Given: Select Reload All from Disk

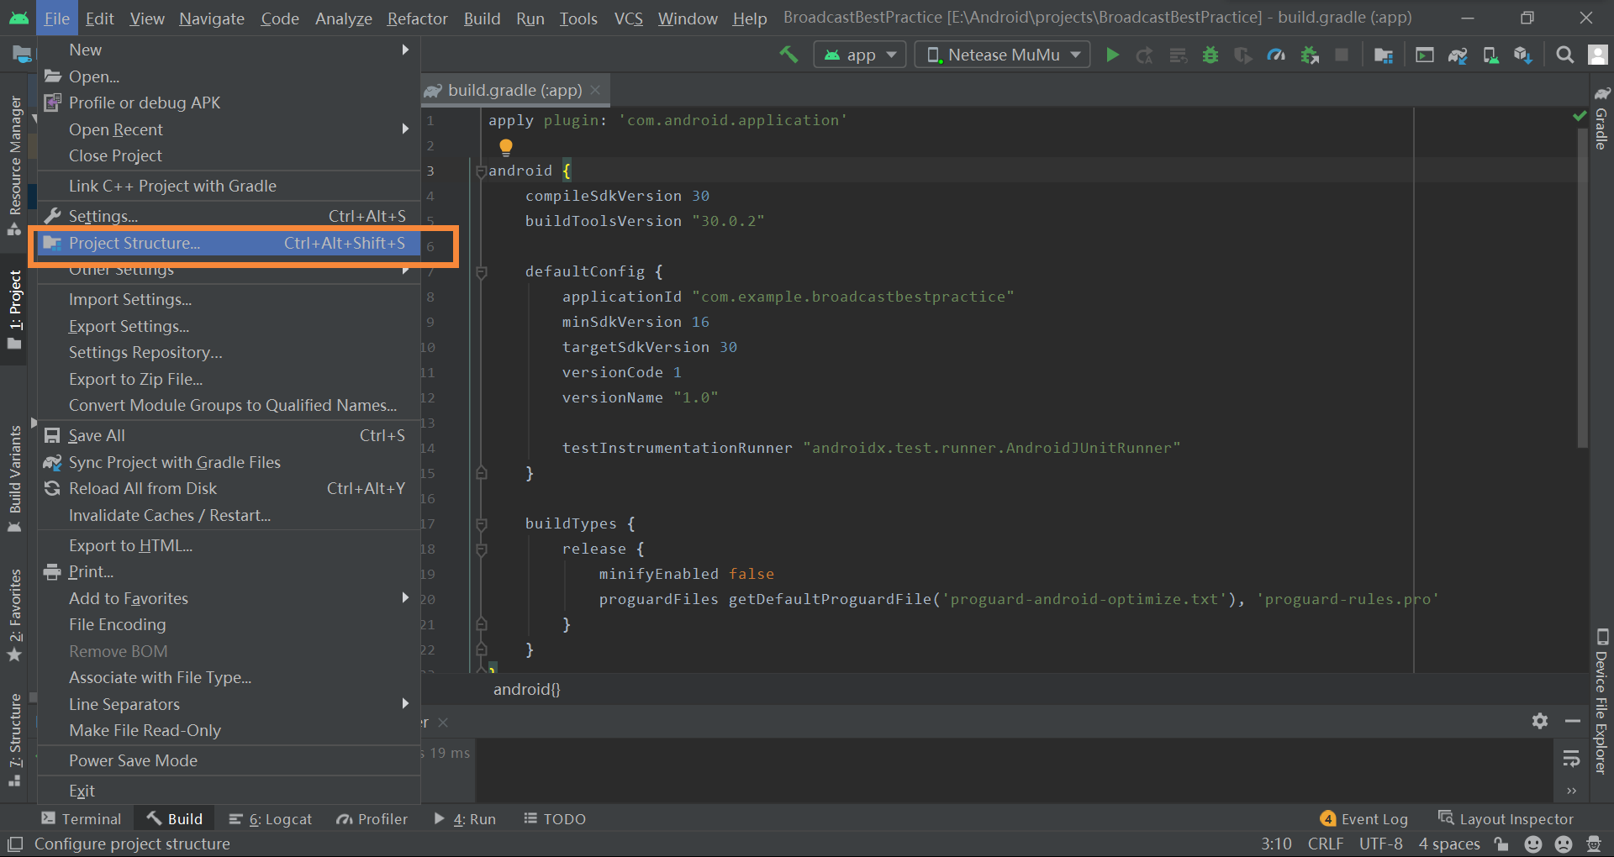Looking at the screenshot, I should tap(229, 488).
